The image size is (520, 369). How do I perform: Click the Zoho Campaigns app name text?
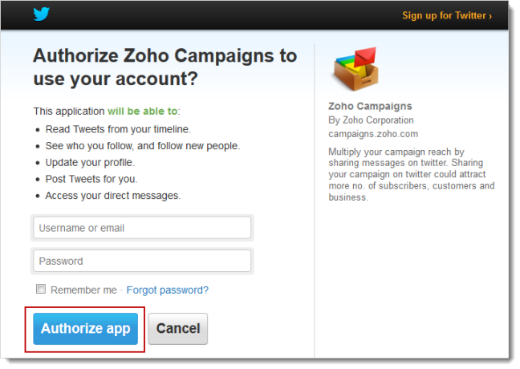pos(370,106)
